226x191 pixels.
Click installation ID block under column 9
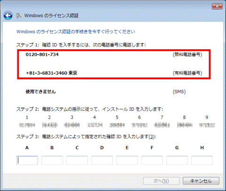(207, 125)
